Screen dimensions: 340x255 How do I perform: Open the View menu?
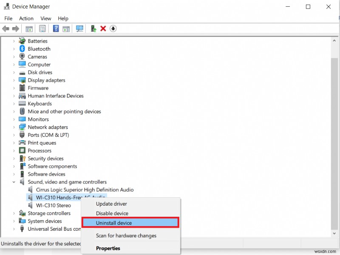point(45,18)
